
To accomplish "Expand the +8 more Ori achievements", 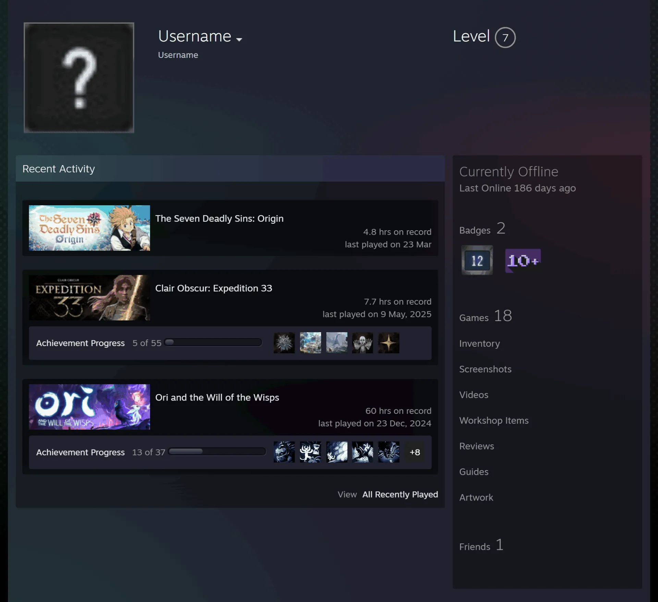I will point(415,452).
